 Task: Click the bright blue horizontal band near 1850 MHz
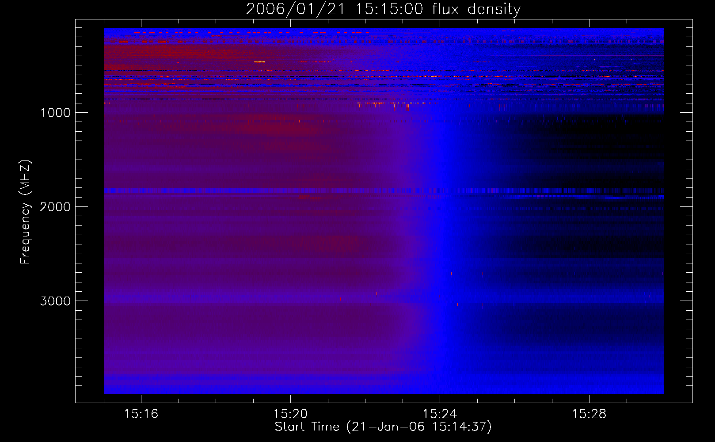tap(384, 191)
